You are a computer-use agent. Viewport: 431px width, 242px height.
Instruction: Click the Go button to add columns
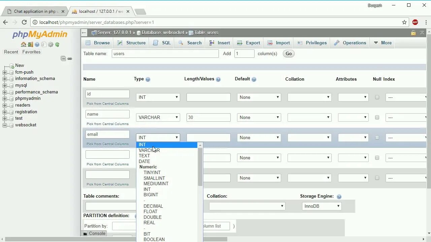pos(289,53)
